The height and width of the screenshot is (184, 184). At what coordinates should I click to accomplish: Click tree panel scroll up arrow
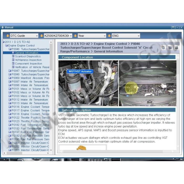(51, 42)
